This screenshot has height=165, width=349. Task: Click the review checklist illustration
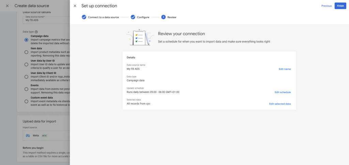click(140, 38)
